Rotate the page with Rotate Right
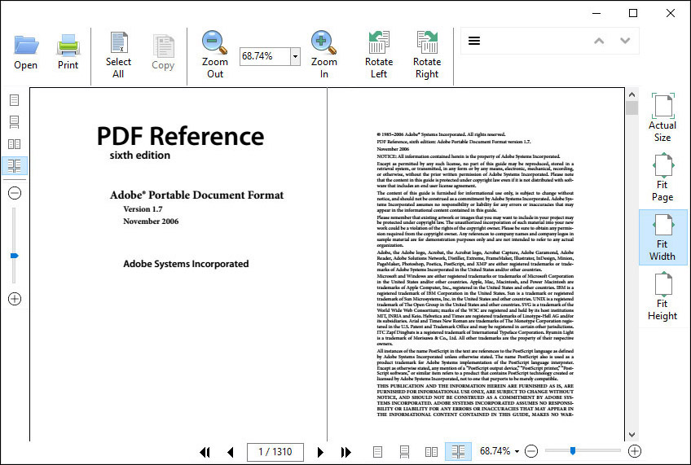The image size is (691, 465). click(x=427, y=55)
